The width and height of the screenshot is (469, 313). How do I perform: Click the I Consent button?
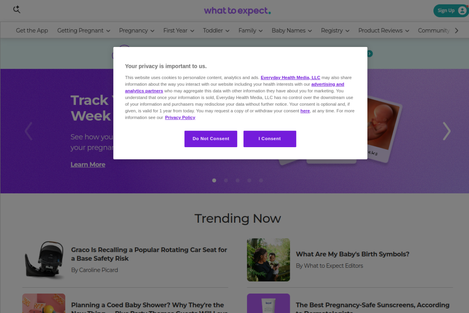[270, 139]
